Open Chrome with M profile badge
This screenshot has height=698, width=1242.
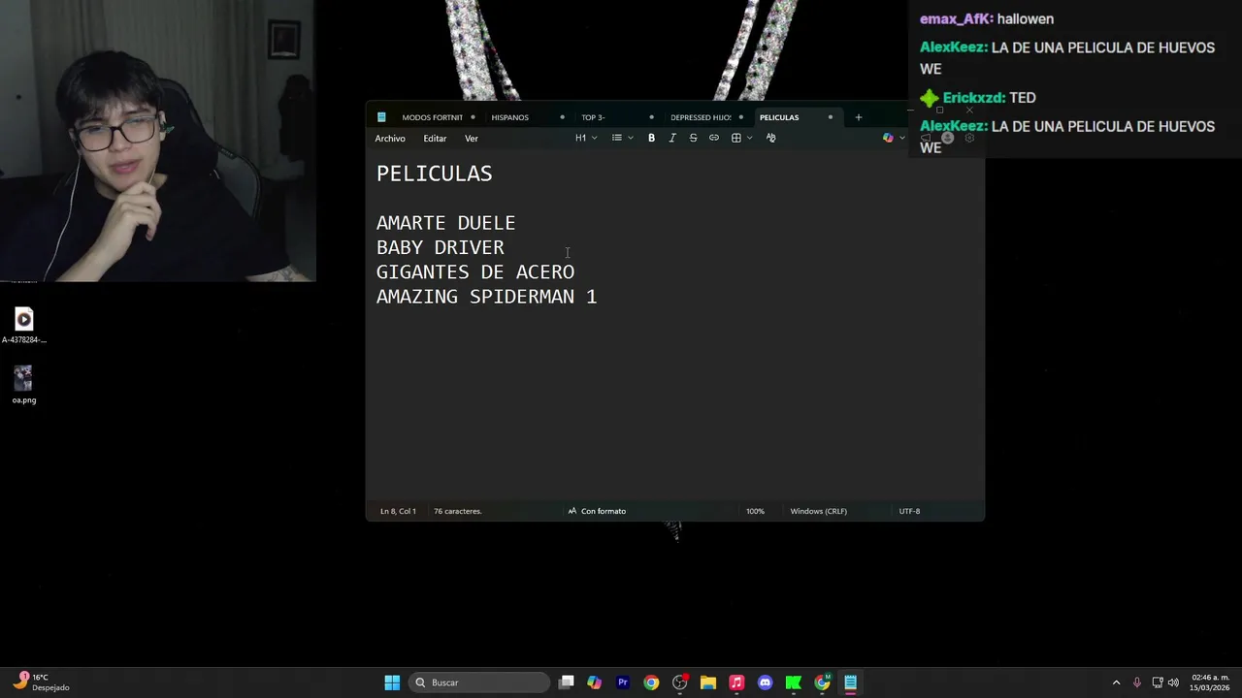coord(823,682)
